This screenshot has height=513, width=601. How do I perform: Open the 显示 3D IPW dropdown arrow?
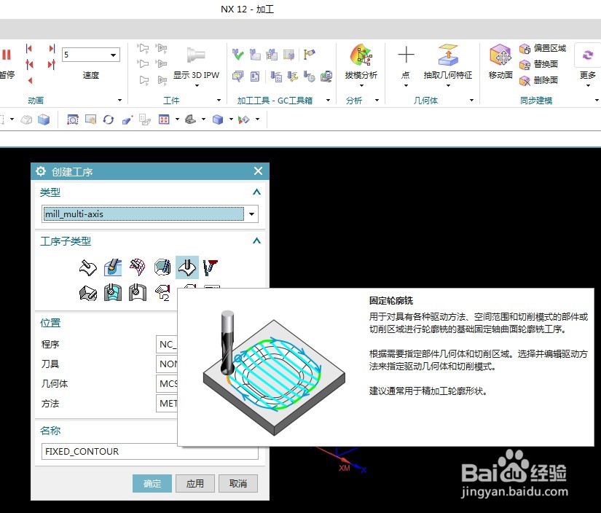(x=197, y=85)
